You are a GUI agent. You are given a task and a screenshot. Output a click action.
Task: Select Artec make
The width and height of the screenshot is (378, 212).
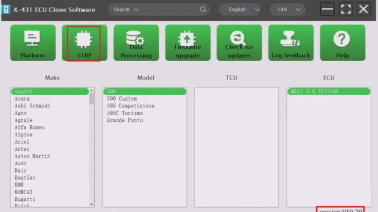pyautogui.click(x=50, y=149)
